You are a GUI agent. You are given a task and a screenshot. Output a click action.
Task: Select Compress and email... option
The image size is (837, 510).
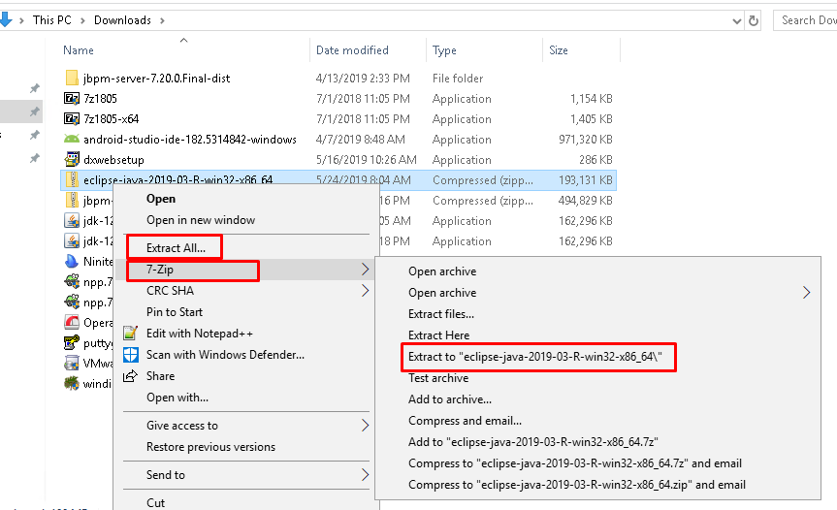(x=465, y=421)
